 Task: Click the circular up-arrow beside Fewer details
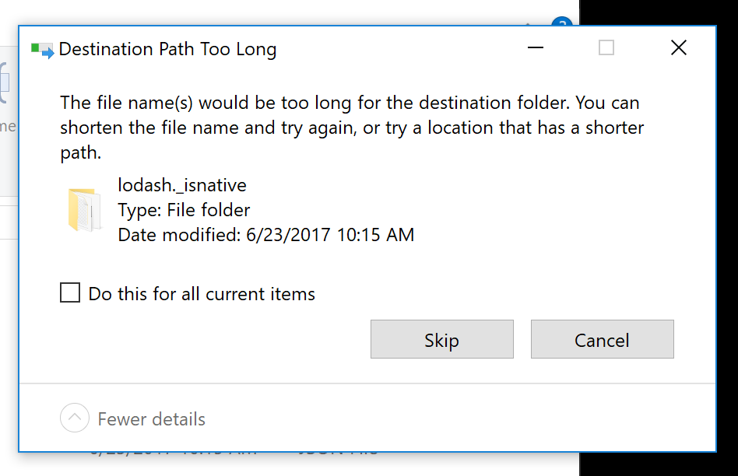coord(74,418)
